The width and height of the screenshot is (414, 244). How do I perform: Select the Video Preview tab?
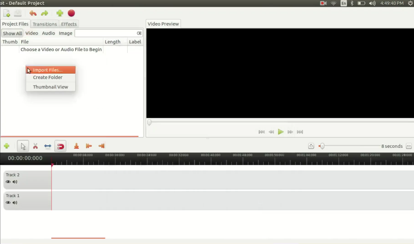coord(163,24)
